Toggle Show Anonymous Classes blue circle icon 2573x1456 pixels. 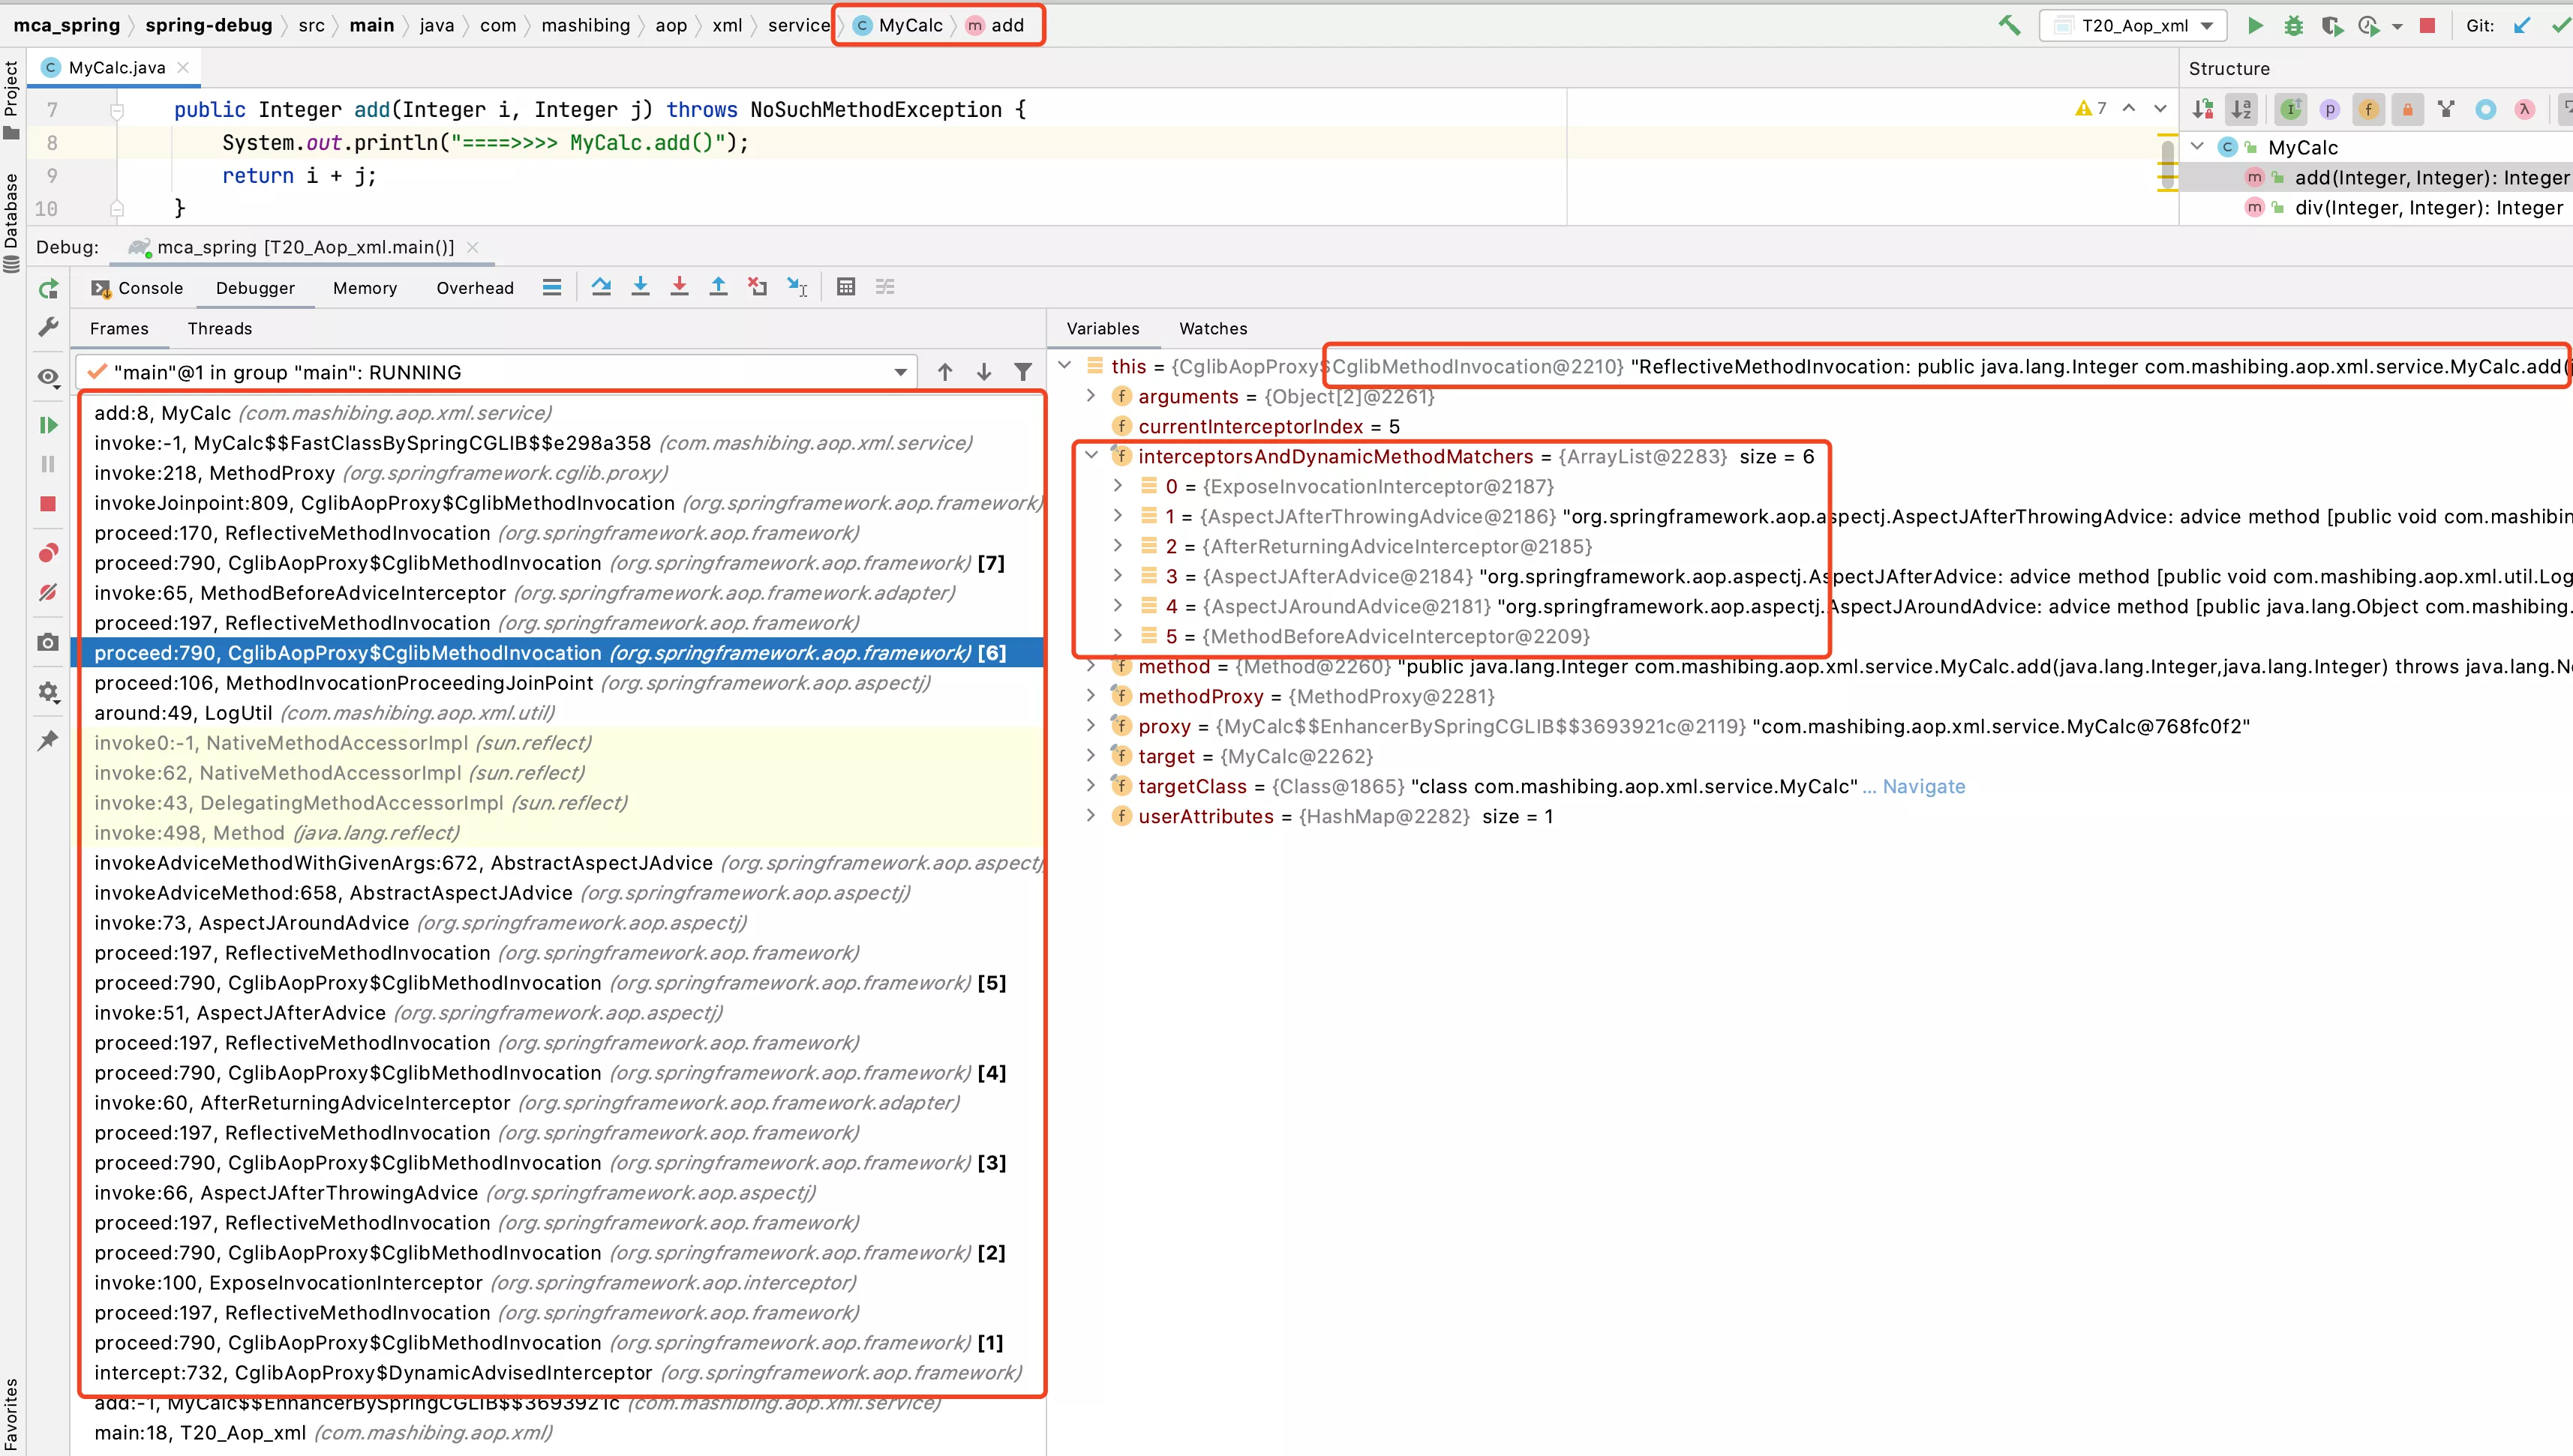point(2486,109)
